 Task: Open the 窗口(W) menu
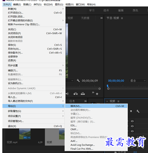click(80, 5)
